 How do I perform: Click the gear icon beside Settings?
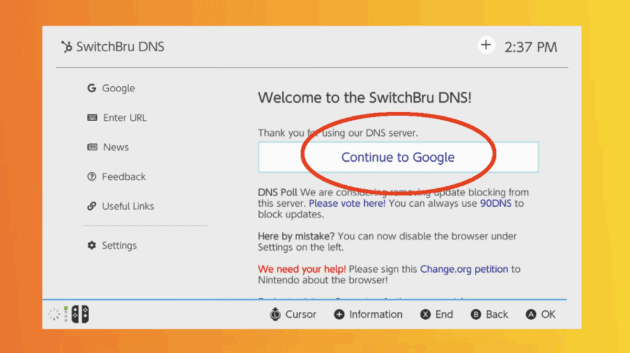[92, 245]
